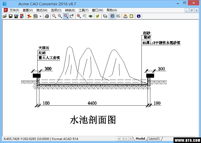Click the 瓷砖 annotation label

pos(147,37)
